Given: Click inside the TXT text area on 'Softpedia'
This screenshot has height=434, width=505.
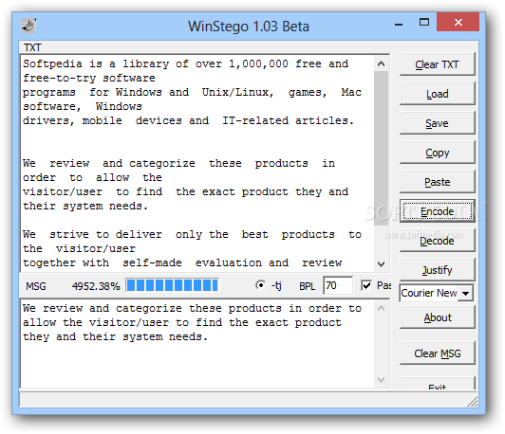Looking at the screenshot, I should (52, 63).
